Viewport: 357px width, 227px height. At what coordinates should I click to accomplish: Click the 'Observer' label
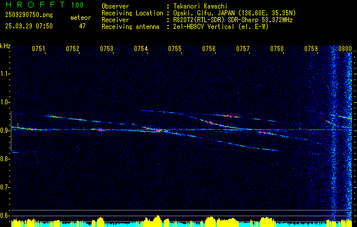click(x=115, y=6)
